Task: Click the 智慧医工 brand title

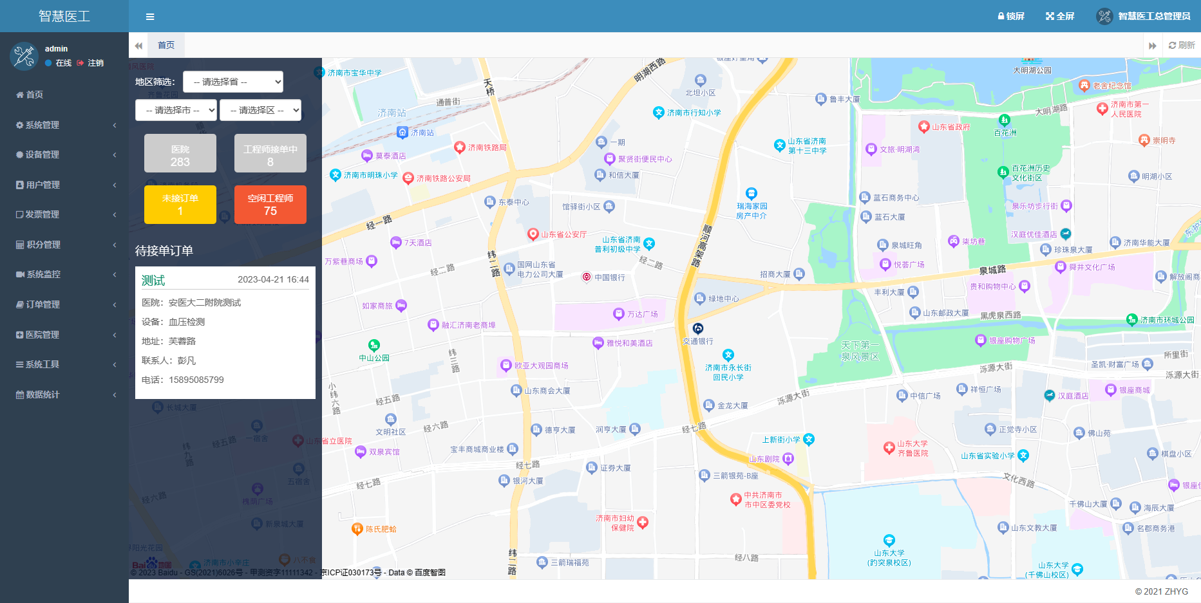Action: point(64,16)
